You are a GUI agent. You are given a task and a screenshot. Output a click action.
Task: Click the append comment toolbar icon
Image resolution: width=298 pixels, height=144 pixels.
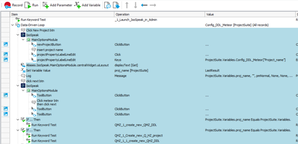[x=108, y=5]
